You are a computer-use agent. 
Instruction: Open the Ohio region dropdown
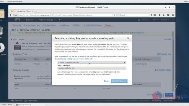tap(156, 20)
